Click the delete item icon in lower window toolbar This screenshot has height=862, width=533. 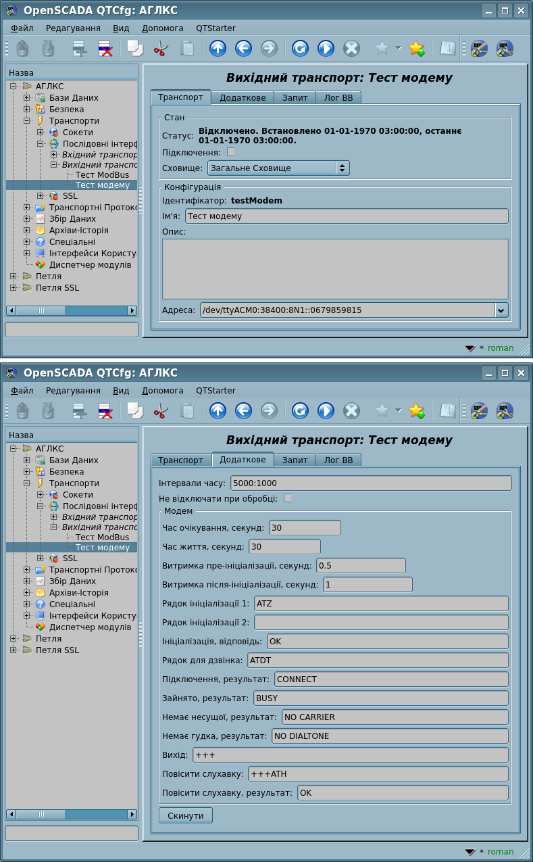[105, 410]
